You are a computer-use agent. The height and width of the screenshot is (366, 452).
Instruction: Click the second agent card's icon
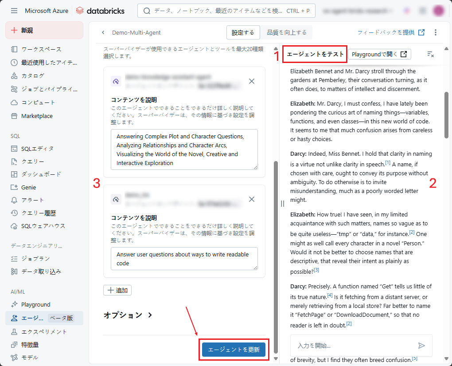click(116, 199)
